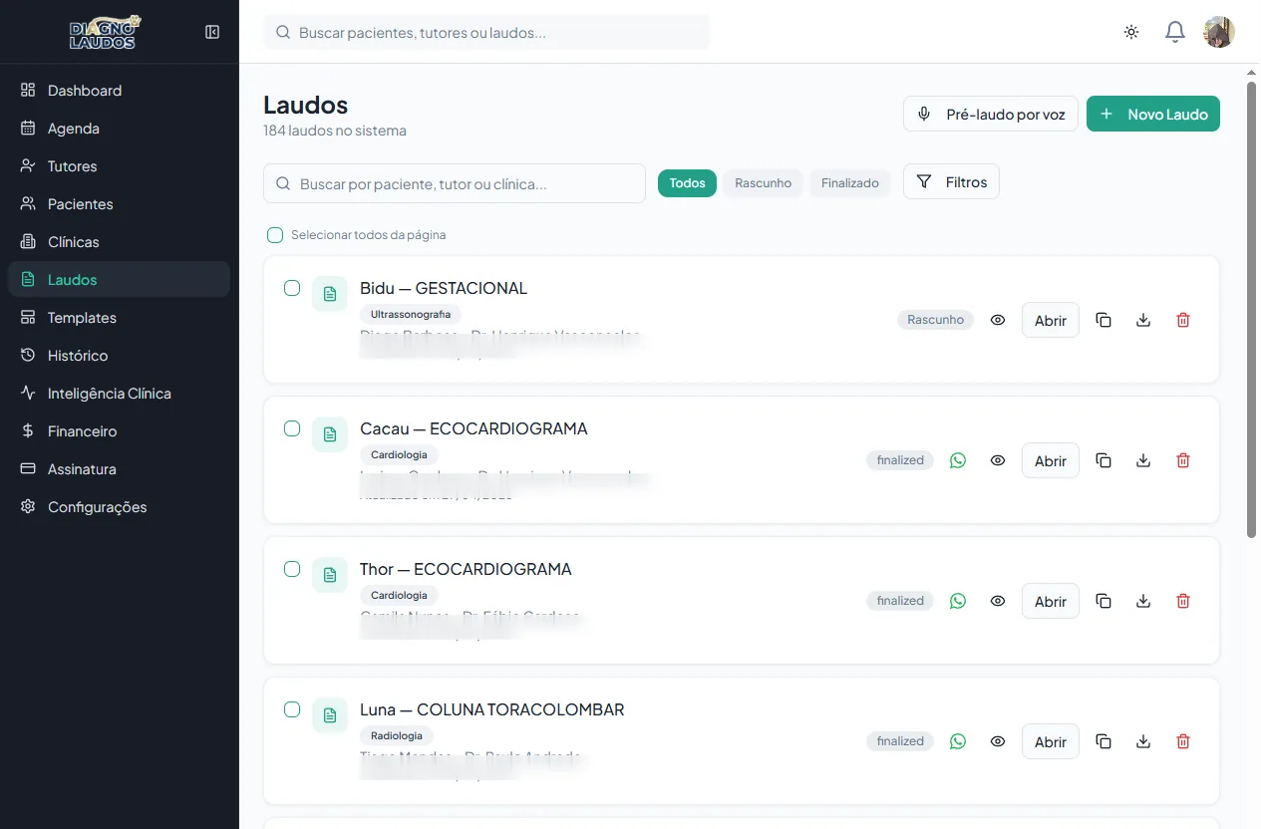Open Configurações in the sidebar
This screenshot has height=829, width=1261.
point(119,507)
